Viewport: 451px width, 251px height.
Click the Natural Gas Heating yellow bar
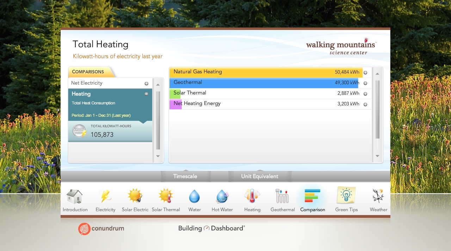[x=266, y=72]
